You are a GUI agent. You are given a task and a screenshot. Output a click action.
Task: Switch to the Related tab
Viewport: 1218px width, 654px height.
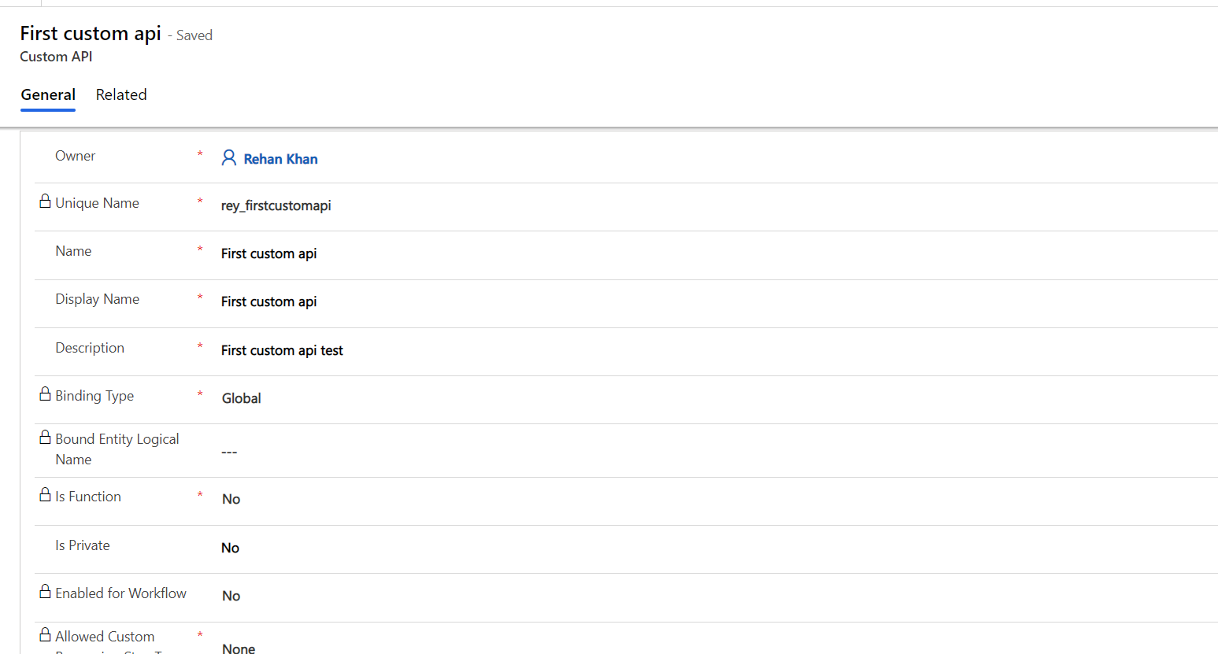121,94
